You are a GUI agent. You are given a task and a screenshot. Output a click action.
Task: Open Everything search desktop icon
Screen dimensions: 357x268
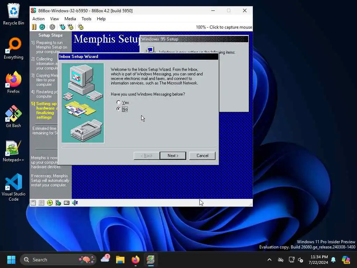(14, 48)
